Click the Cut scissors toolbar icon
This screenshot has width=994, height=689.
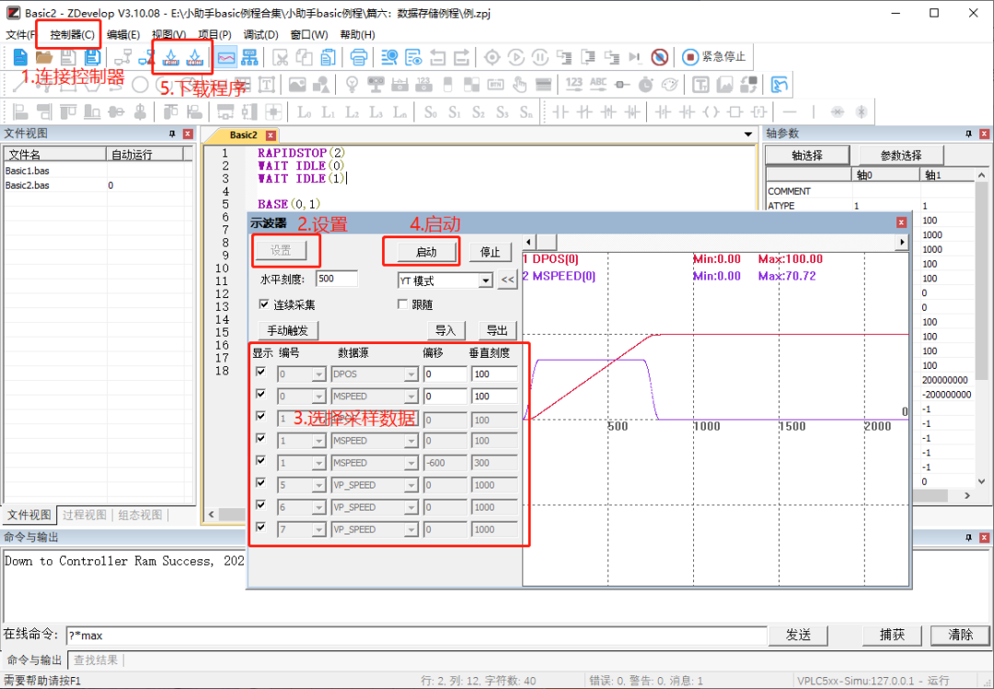coord(280,58)
